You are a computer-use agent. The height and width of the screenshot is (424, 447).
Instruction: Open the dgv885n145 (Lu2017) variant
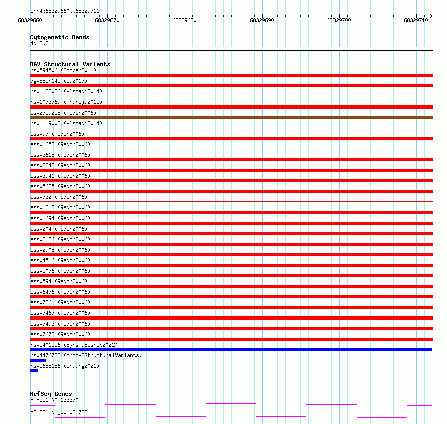[59, 81]
